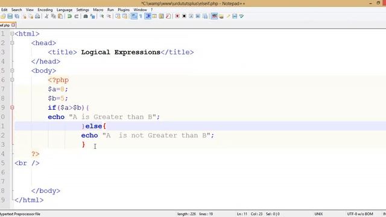This screenshot has height=217, width=386.
Task: Click the Redo toolbar icon
Action: pos(77,16)
